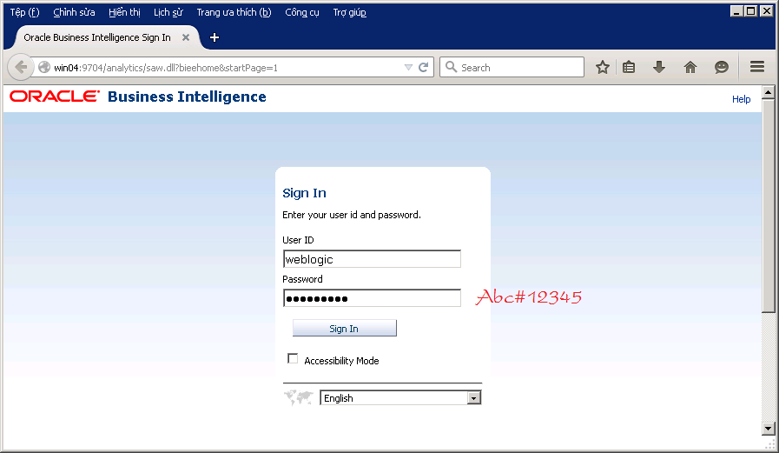Screen dimensions: 779x453
Task: Click the globe site identity icon
Action: [43, 67]
